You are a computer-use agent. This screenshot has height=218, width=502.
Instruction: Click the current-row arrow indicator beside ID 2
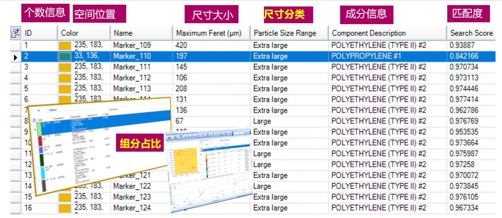[x=15, y=57]
